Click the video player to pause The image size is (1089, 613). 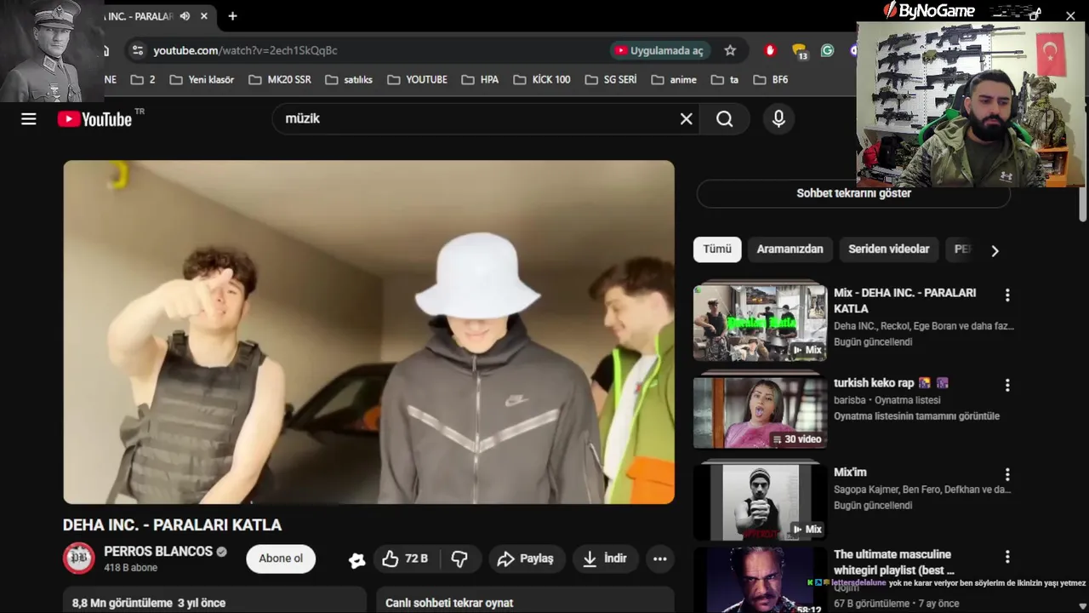[x=368, y=332]
